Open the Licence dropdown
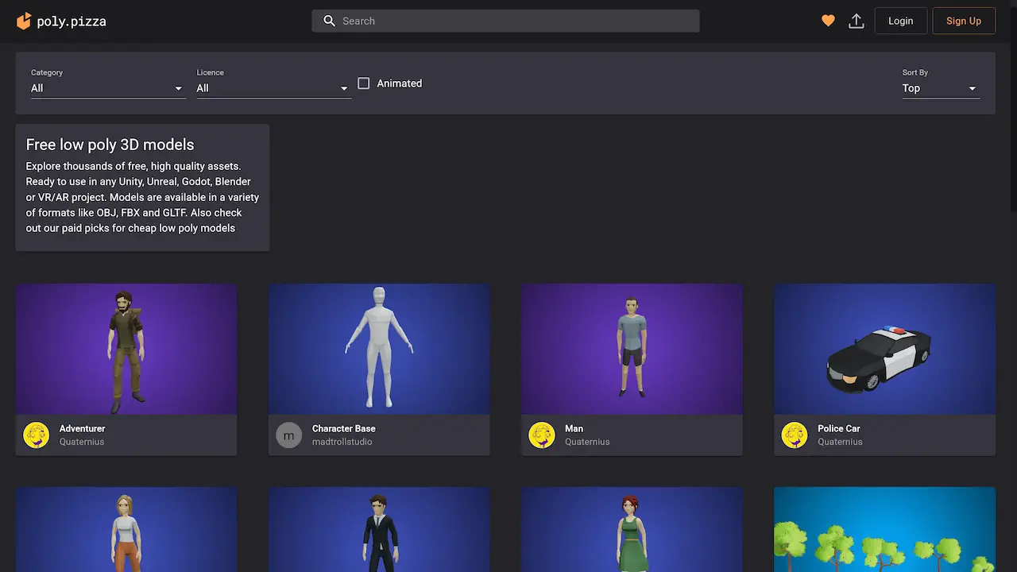This screenshot has height=572, width=1017. (273, 88)
